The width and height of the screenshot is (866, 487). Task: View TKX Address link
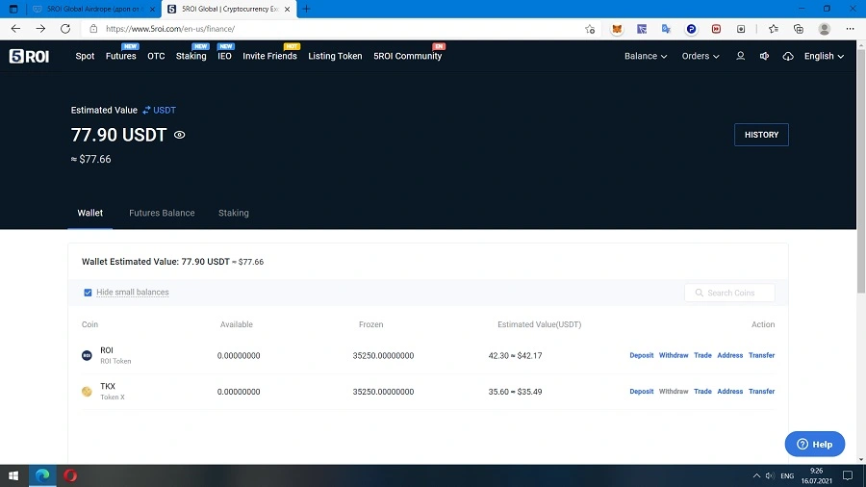click(x=729, y=392)
